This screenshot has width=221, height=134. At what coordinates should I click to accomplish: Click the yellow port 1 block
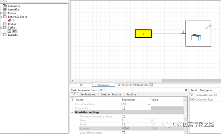tap(143, 34)
